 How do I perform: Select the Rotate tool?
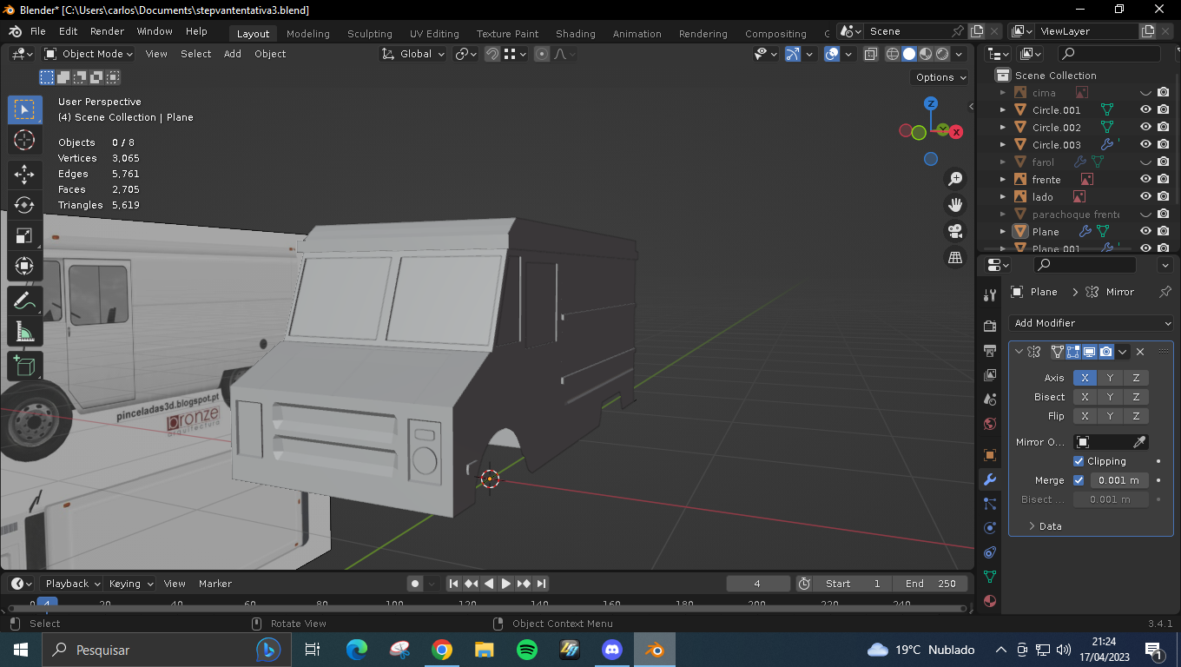24,205
